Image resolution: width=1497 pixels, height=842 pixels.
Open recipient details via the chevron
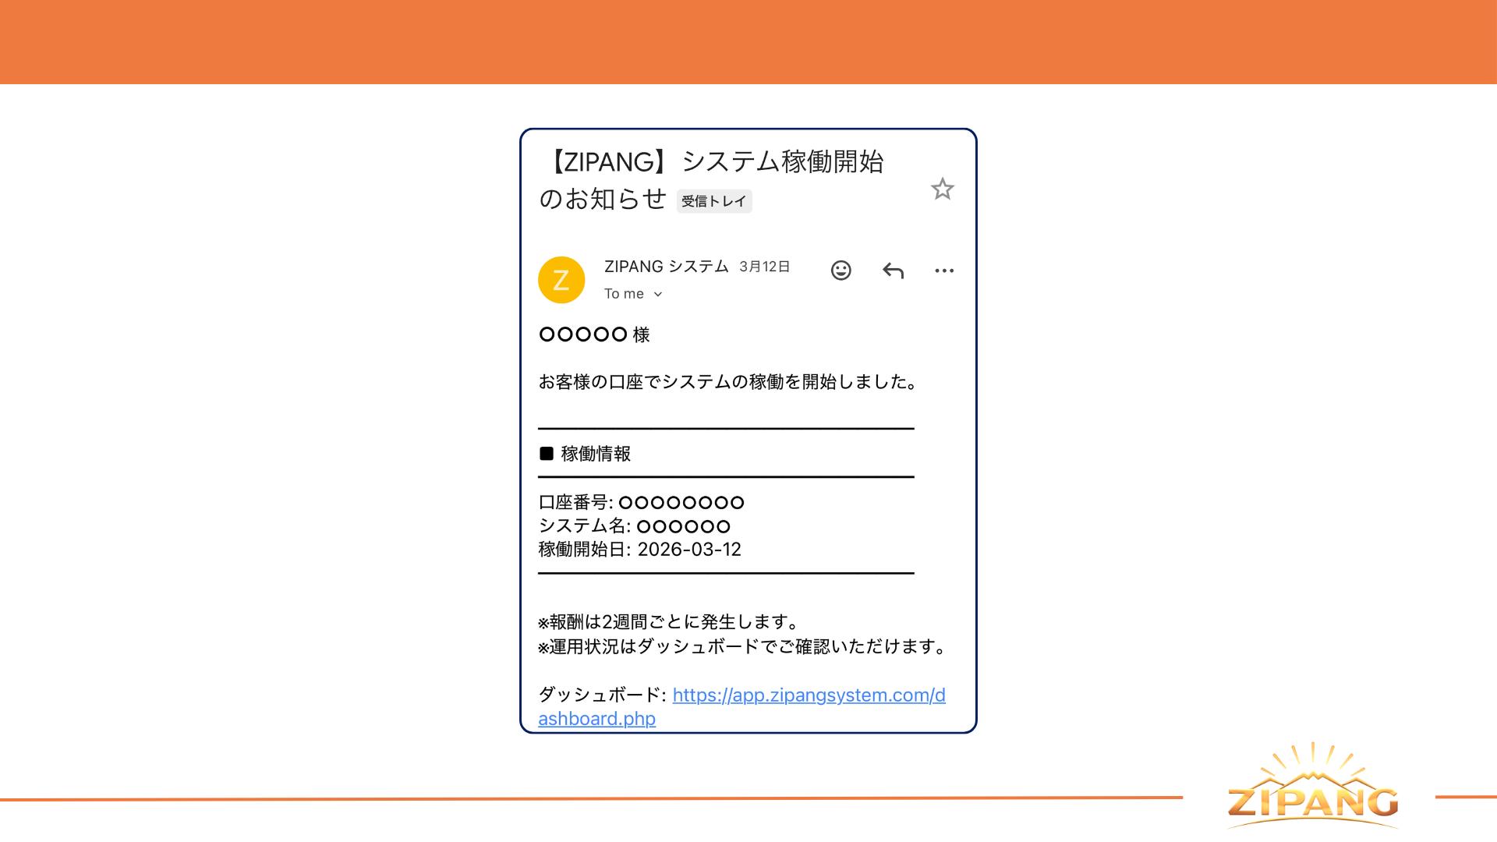point(657,294)
